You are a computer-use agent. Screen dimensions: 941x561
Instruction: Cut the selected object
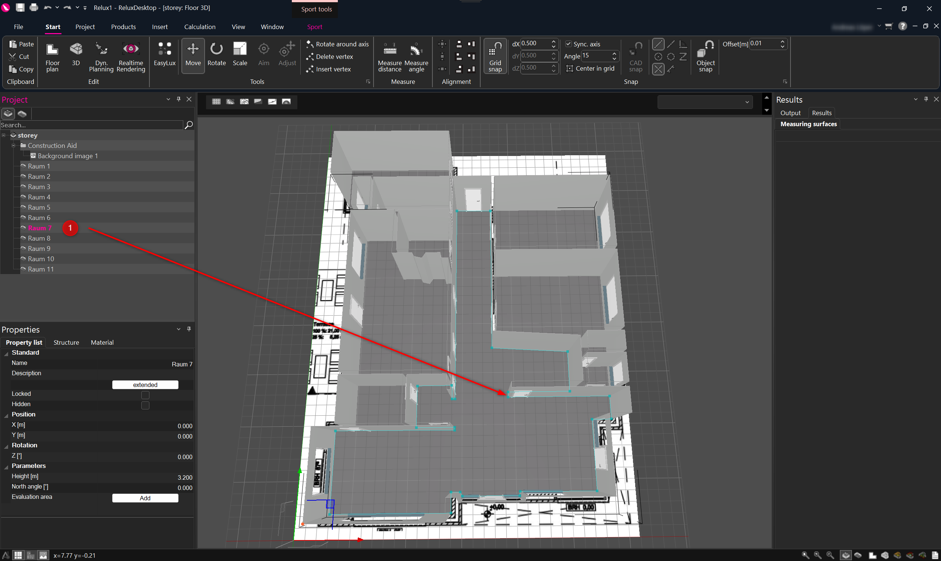click(x=19, y=57)
